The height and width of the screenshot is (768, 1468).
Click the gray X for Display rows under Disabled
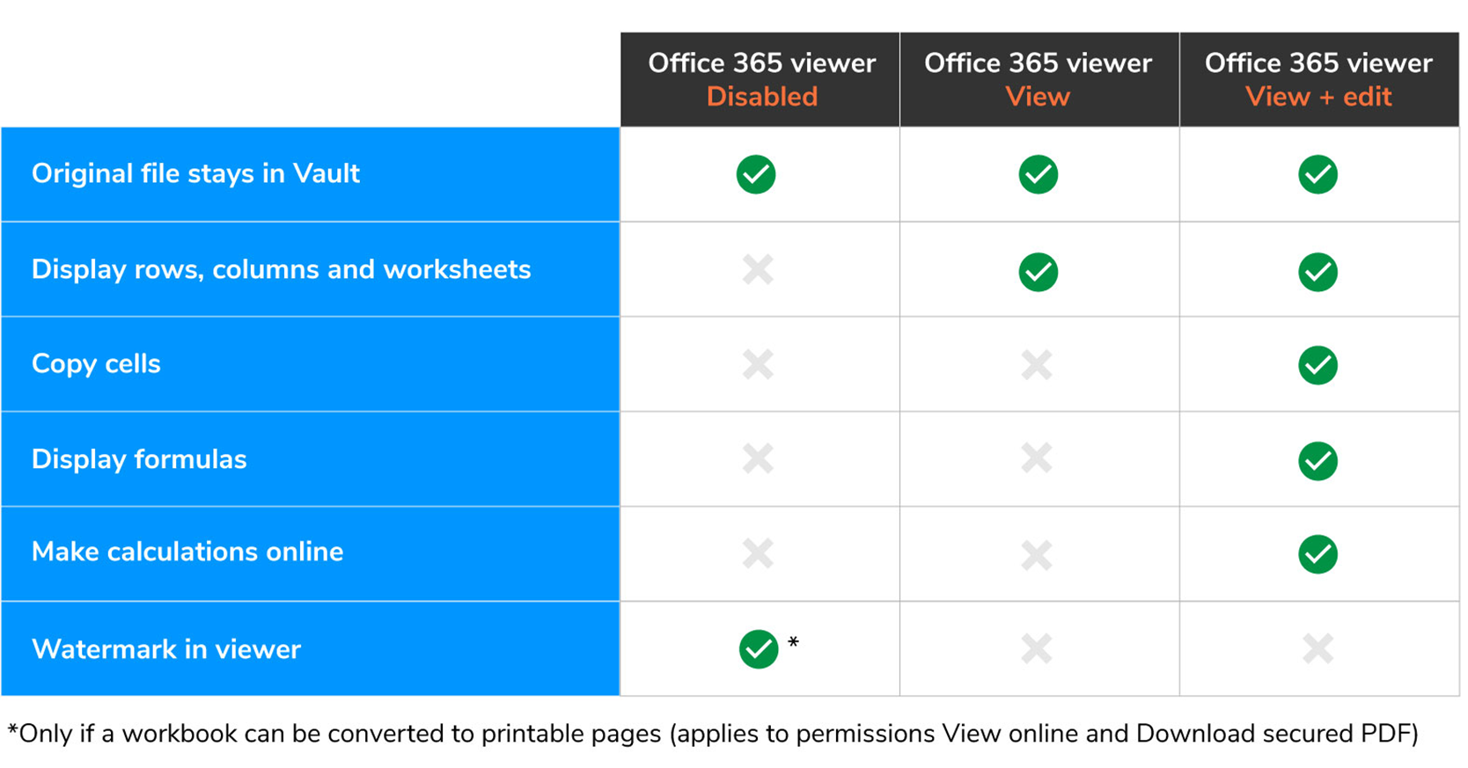[758, 269]
